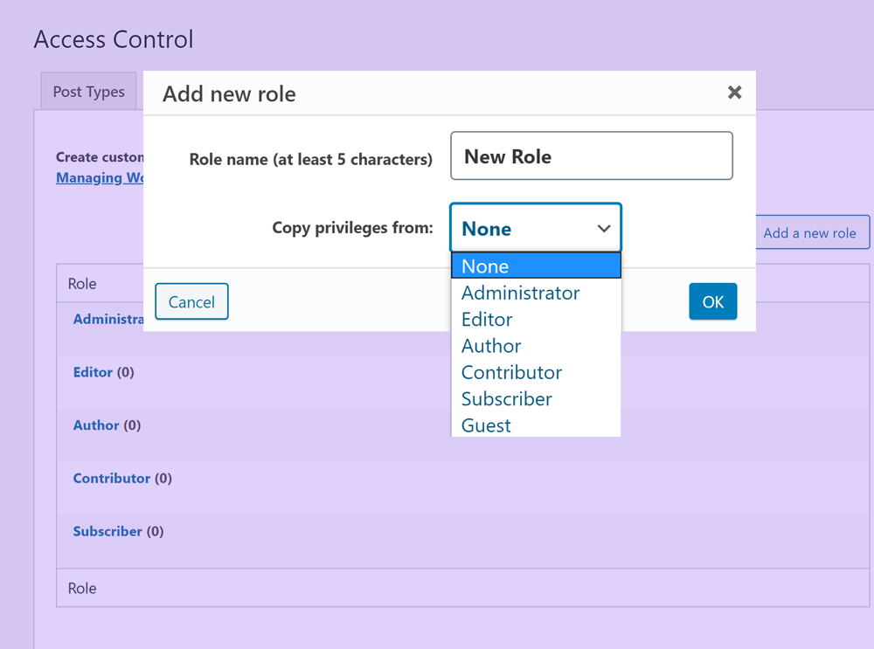Open the Managing WordPress documentation link
874x649 pixels.
[x=99, y=178]
